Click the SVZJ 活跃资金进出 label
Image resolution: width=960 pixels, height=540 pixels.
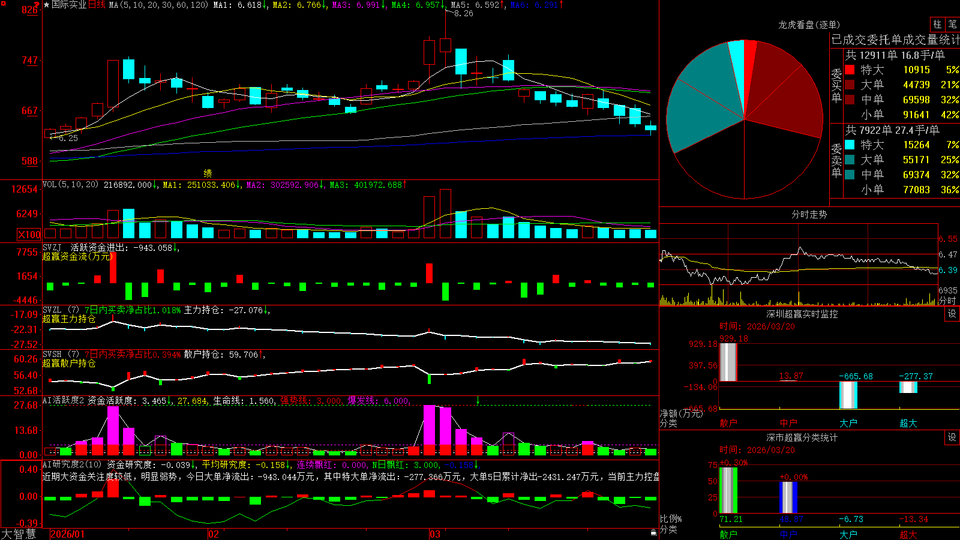click(87, 247)
